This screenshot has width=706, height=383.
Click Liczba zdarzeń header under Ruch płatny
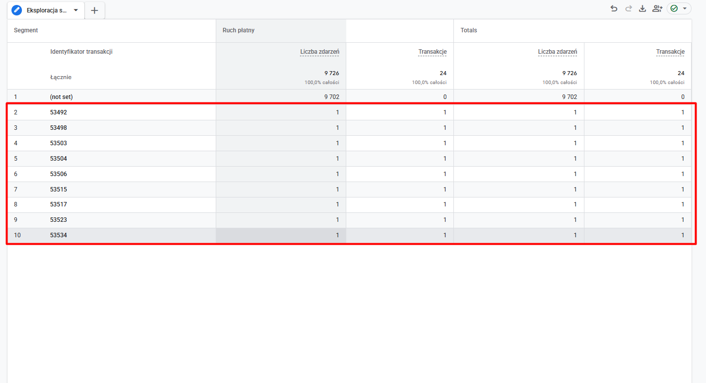coord(319,52)
